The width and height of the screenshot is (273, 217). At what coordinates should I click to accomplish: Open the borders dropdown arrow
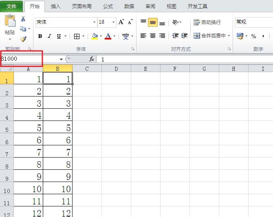pyautogui.click(x=84, y=36)
